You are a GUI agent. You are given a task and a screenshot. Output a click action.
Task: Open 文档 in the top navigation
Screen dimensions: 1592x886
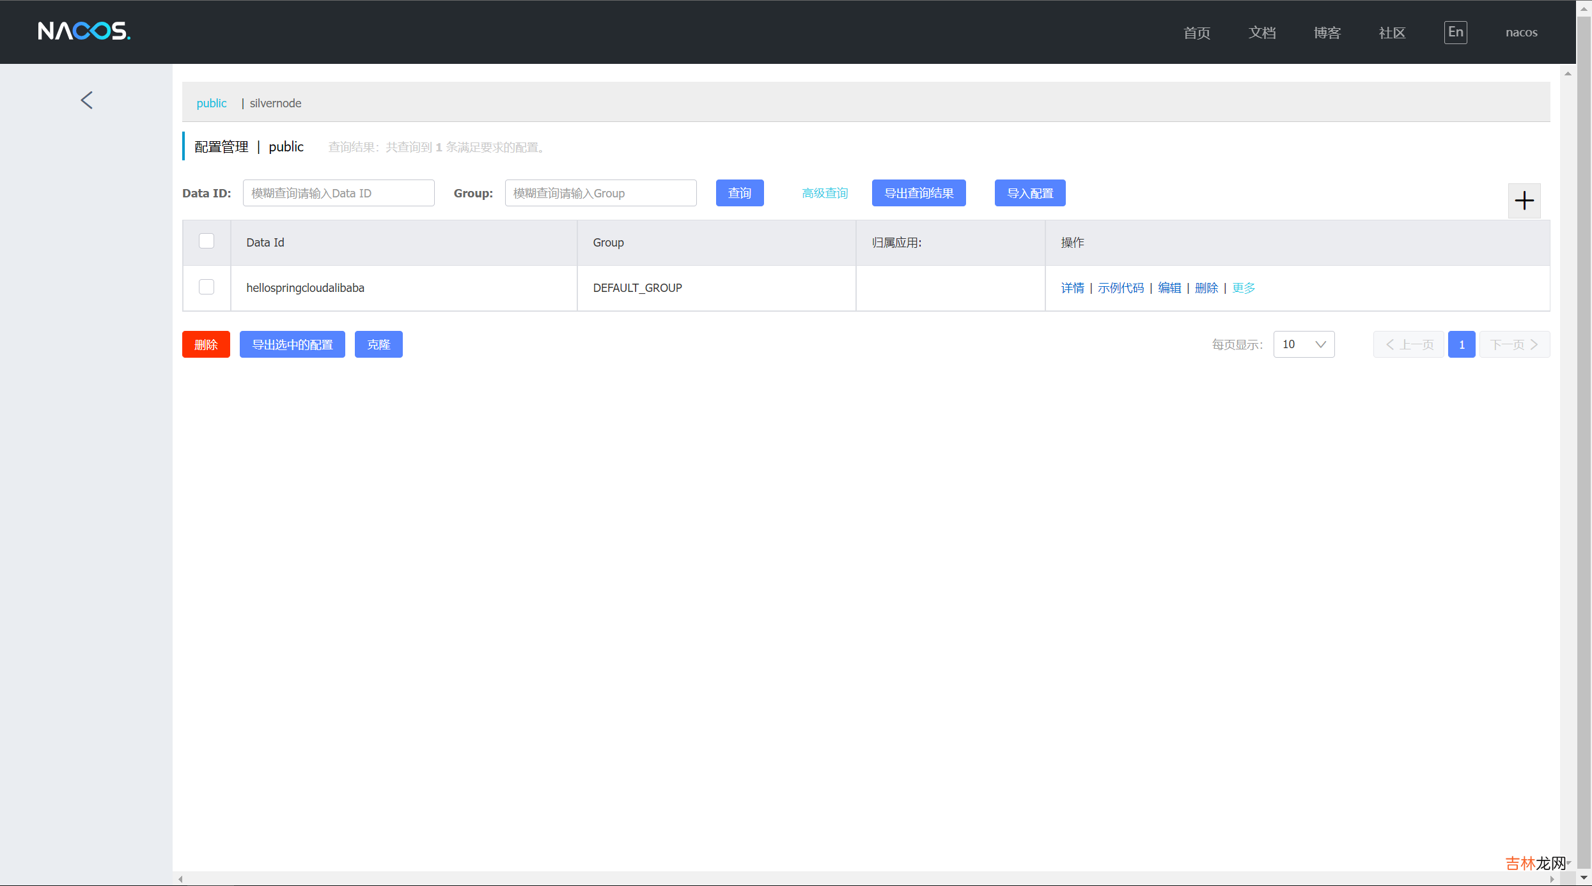(x=1262, y=33)
